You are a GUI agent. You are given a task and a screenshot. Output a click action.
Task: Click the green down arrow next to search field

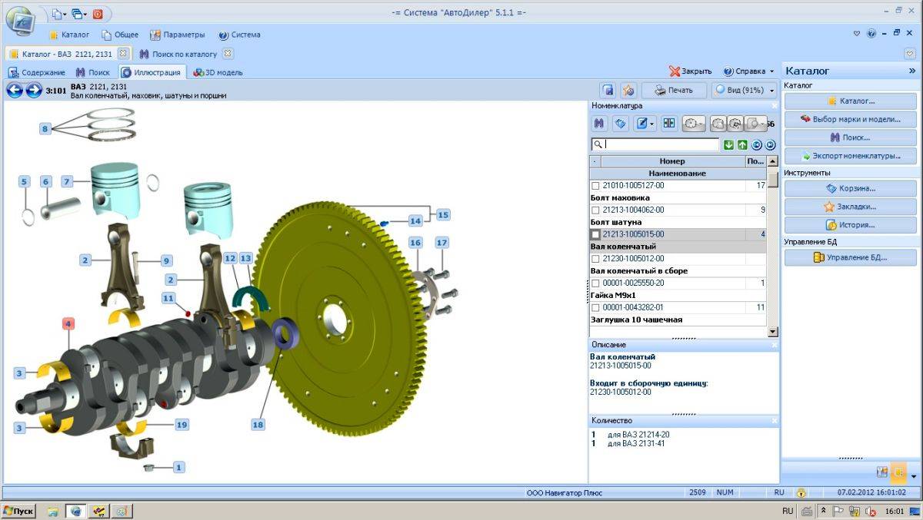pyautogui.click(x=728, y=144)
